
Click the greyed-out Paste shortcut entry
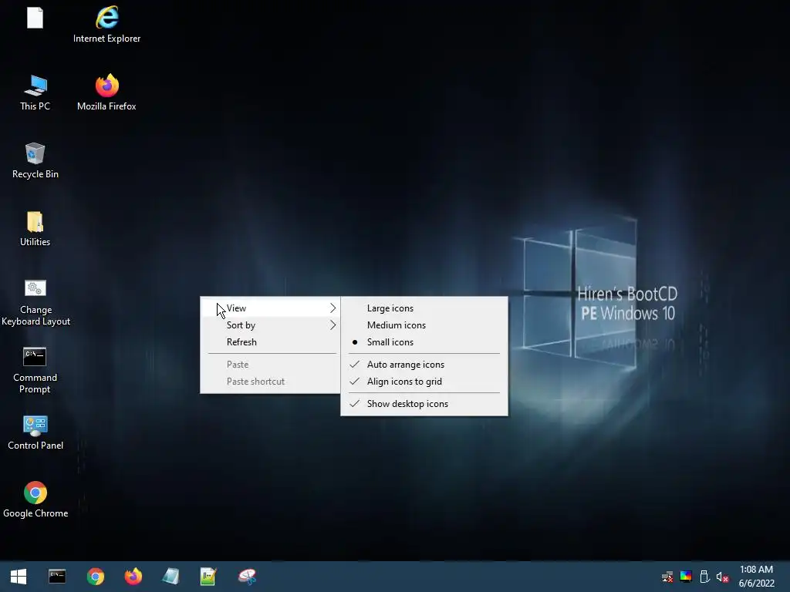270,382
